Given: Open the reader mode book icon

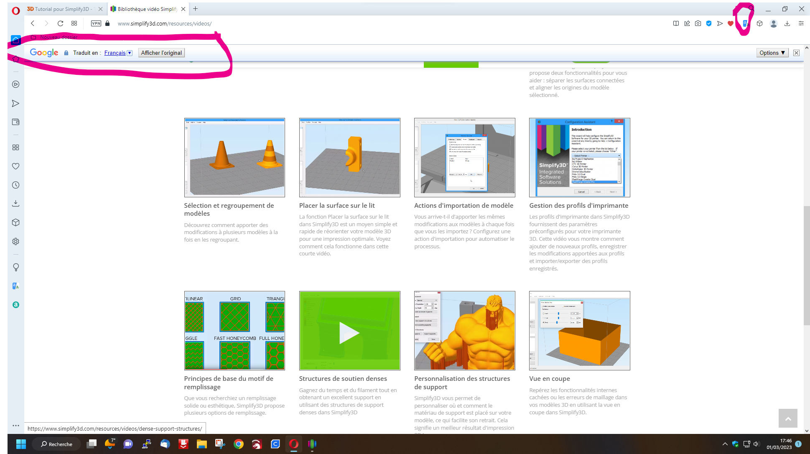Looking at the screenshot, I should coord(676,23).
